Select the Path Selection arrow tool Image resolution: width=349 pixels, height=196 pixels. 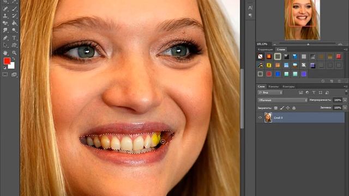pyautogui.click(x=5, y=45)
